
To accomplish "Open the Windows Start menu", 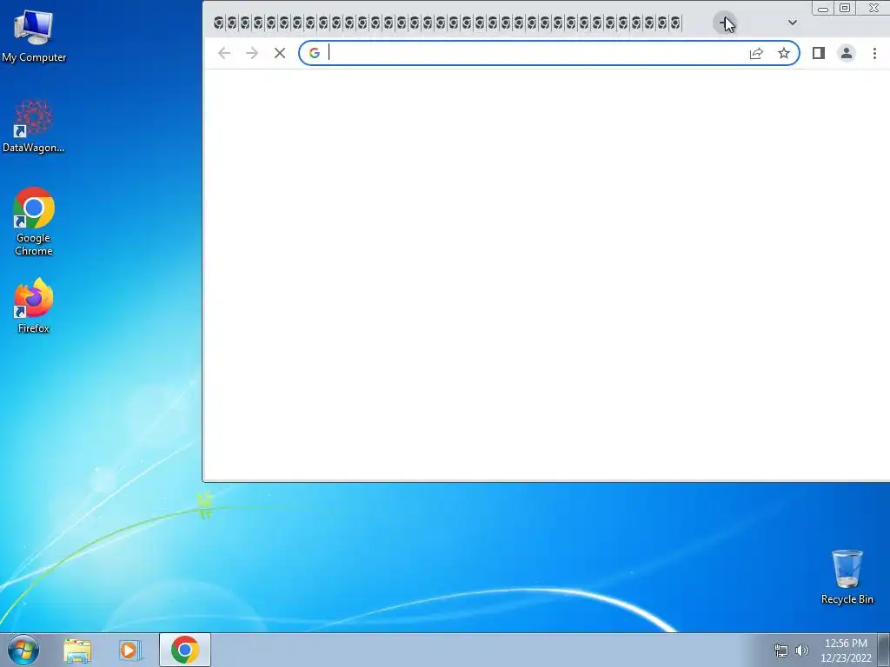I will [x=23, y=650].
